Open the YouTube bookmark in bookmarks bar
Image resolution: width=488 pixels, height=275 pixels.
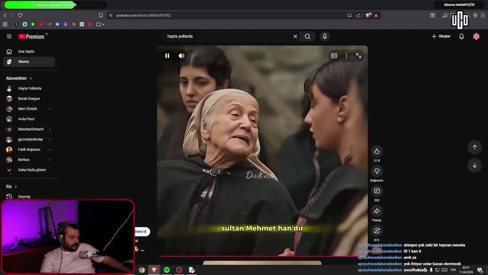[41, 24]
